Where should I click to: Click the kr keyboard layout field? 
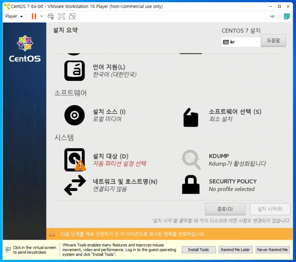tap(241, 42)
